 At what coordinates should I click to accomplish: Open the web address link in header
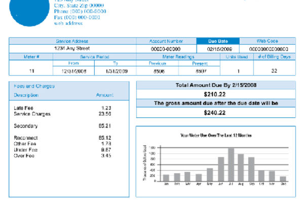click(68, 23)
